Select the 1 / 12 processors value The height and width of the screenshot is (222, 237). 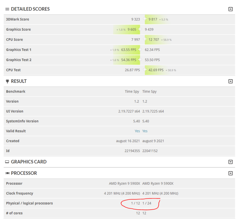pos(135,203)
